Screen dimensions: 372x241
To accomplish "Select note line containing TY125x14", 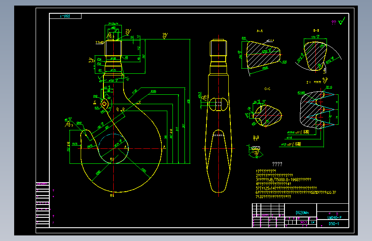I will coord(286,188).
